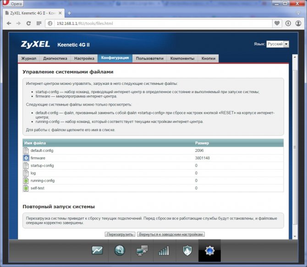
Task: Open the system monitor chart icon
Action: click(x=97, y=250)
